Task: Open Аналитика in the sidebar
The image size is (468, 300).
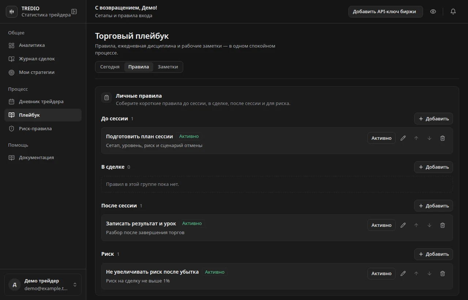Action: click(x=43, y=45)
